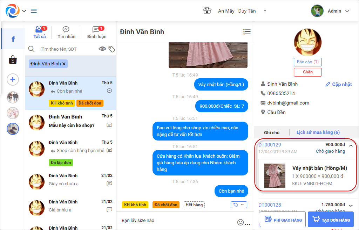Screen dimensions: 359x230
Task: Click comment icon on 'Mẫu này còn ko shop?' row
Action: coord(109,125)
